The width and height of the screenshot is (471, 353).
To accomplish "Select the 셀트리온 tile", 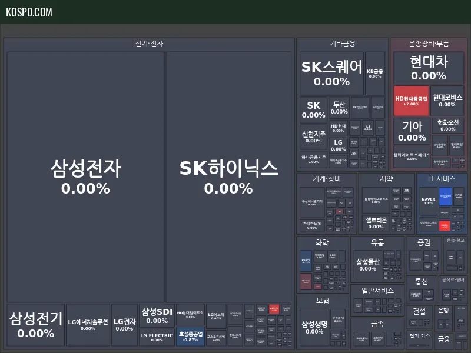I will pyautogui.click(x=376, y=223).
